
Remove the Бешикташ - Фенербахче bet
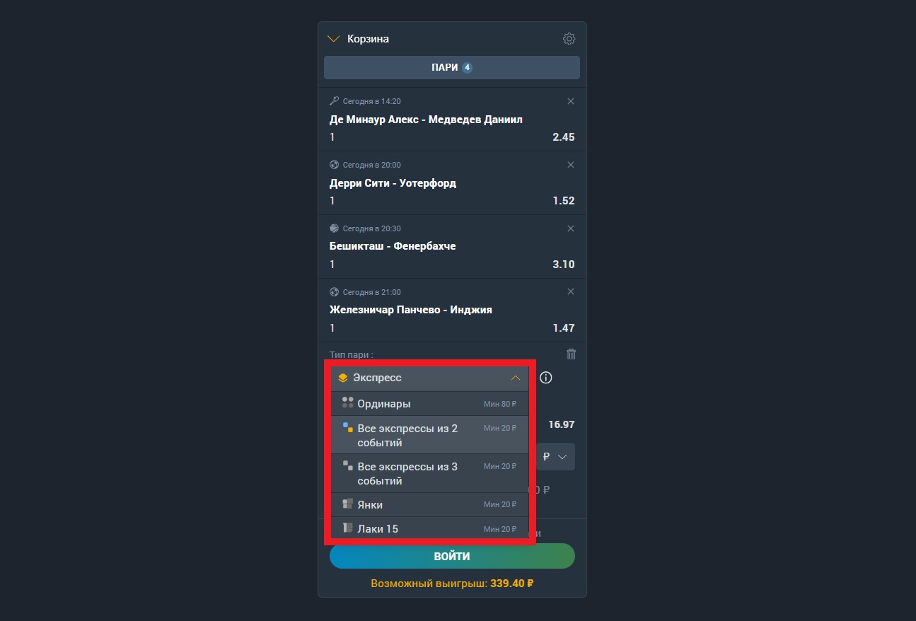(x=571, y=228)
